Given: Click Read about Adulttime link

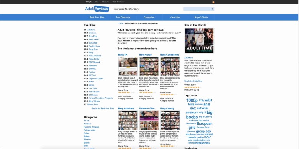Looking at the screenshot, I should click(x=193, y=81).
